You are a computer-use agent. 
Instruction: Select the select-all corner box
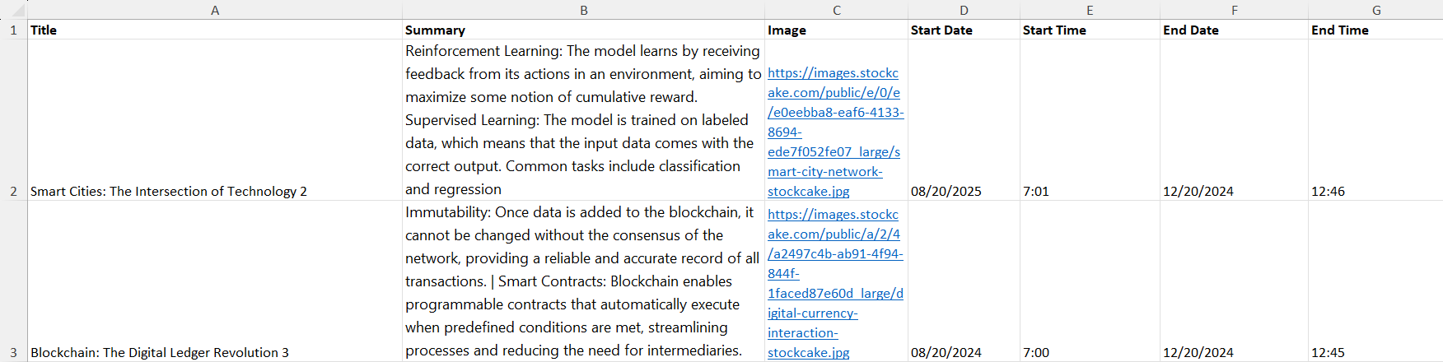point(13,10)
